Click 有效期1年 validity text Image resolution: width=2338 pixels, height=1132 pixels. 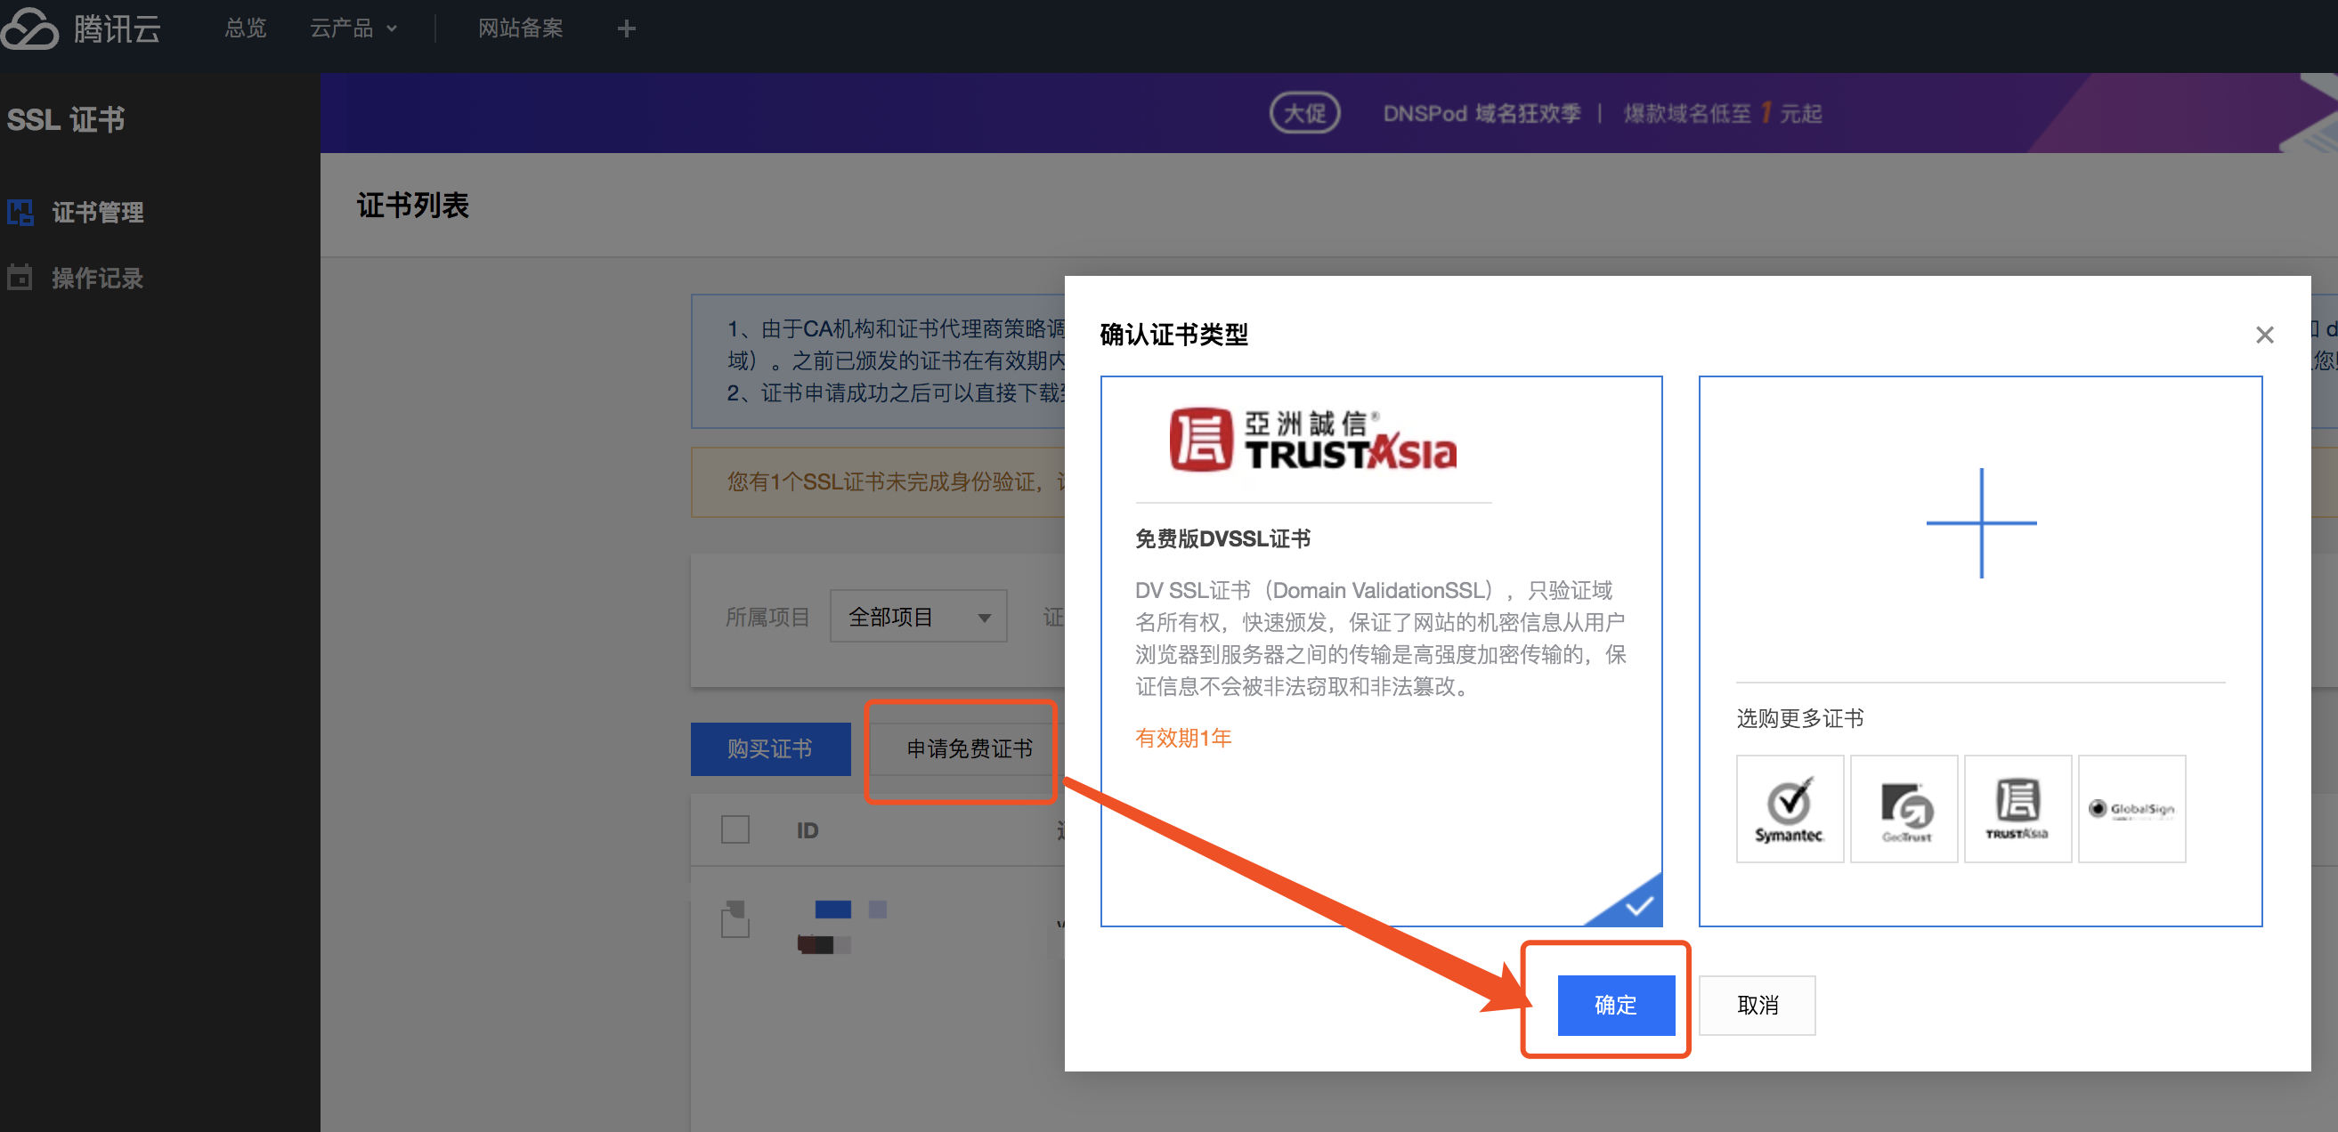[1182, 738]
